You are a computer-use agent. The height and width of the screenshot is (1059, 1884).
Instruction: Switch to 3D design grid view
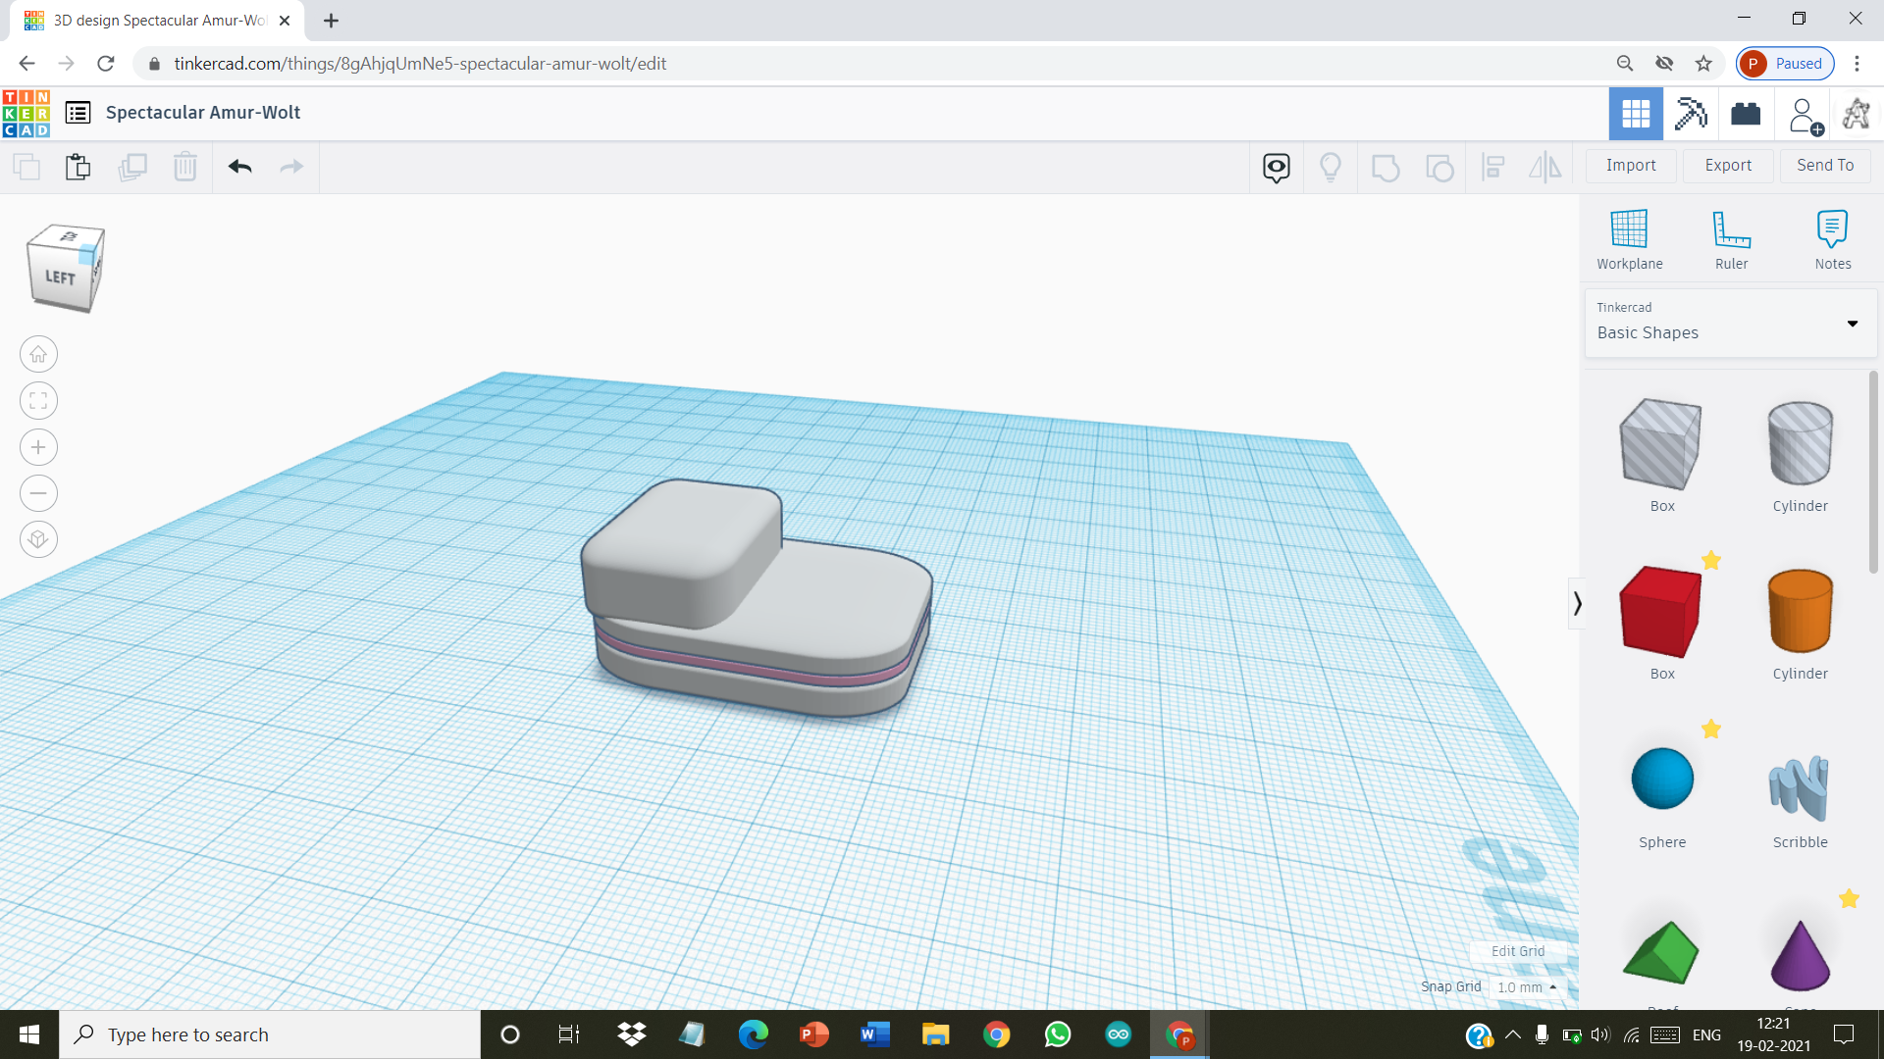[1636, 114]
